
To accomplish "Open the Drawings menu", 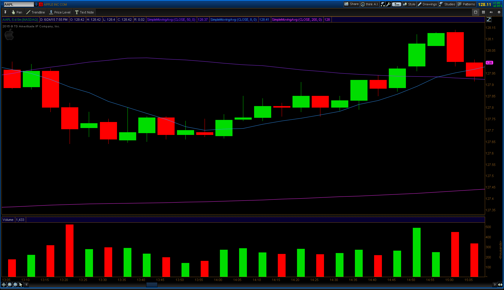I will tap(427, 4).
